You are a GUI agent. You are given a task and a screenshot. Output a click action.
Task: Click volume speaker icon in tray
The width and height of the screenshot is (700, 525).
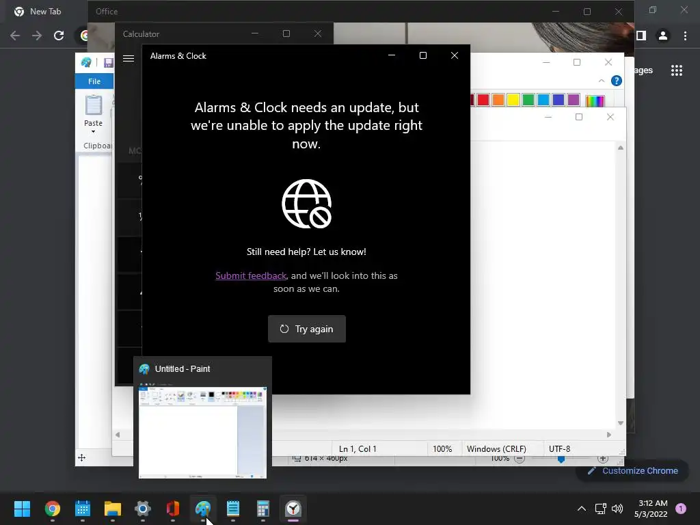pyautogui.click(x=617, y=509)
